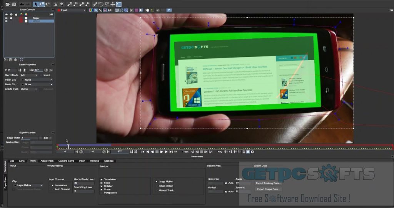Toggle the Horizontal Auto checkbox
The height and width of the screenshot is (208, 394).
pos(225,183)
